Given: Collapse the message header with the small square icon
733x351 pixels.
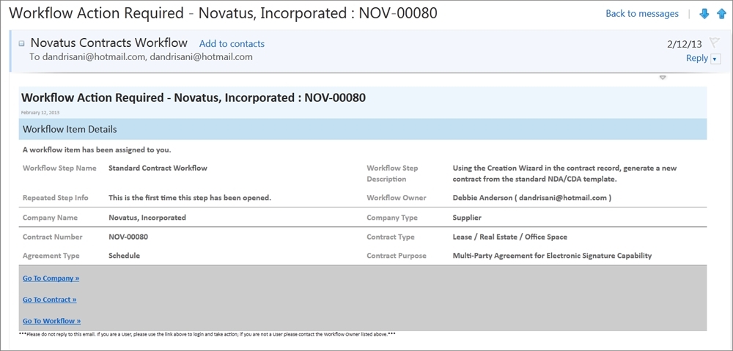Looking at the screenshot, I should tap(21, 43).
